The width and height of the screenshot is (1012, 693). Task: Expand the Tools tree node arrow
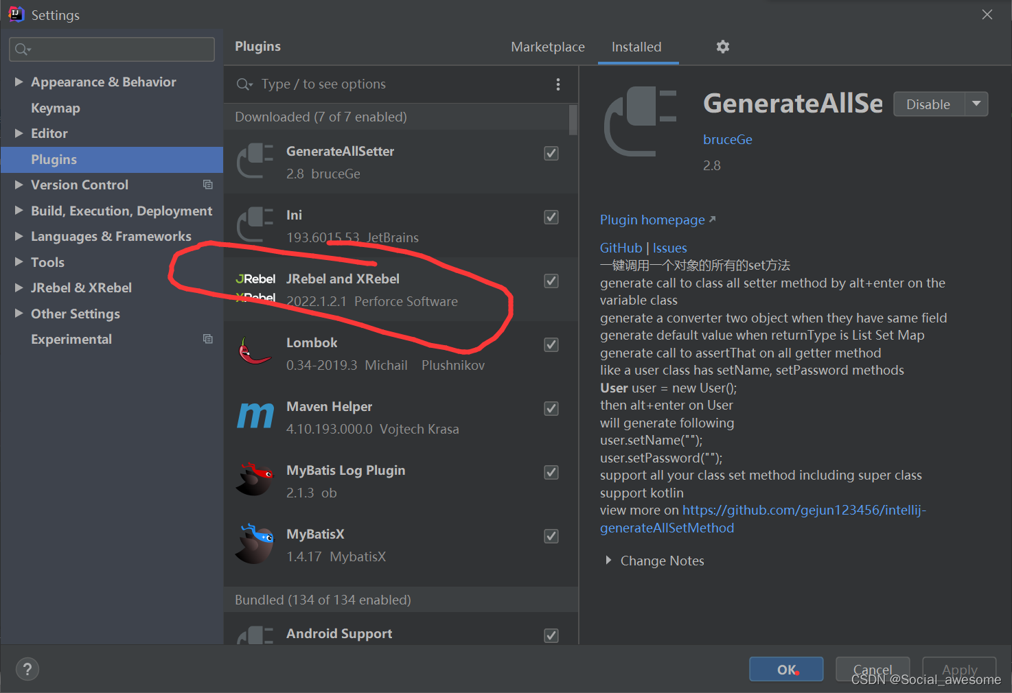tap(19, 262)
